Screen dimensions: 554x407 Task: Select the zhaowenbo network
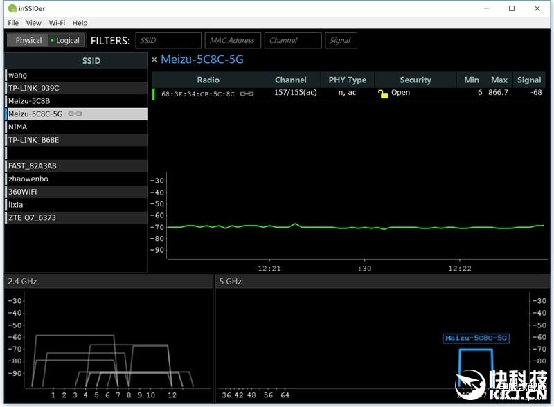[76, 179]
